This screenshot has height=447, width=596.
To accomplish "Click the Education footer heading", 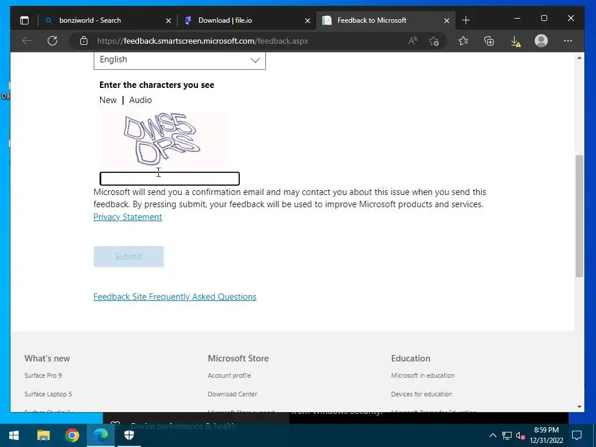I will tap(411, 359).
